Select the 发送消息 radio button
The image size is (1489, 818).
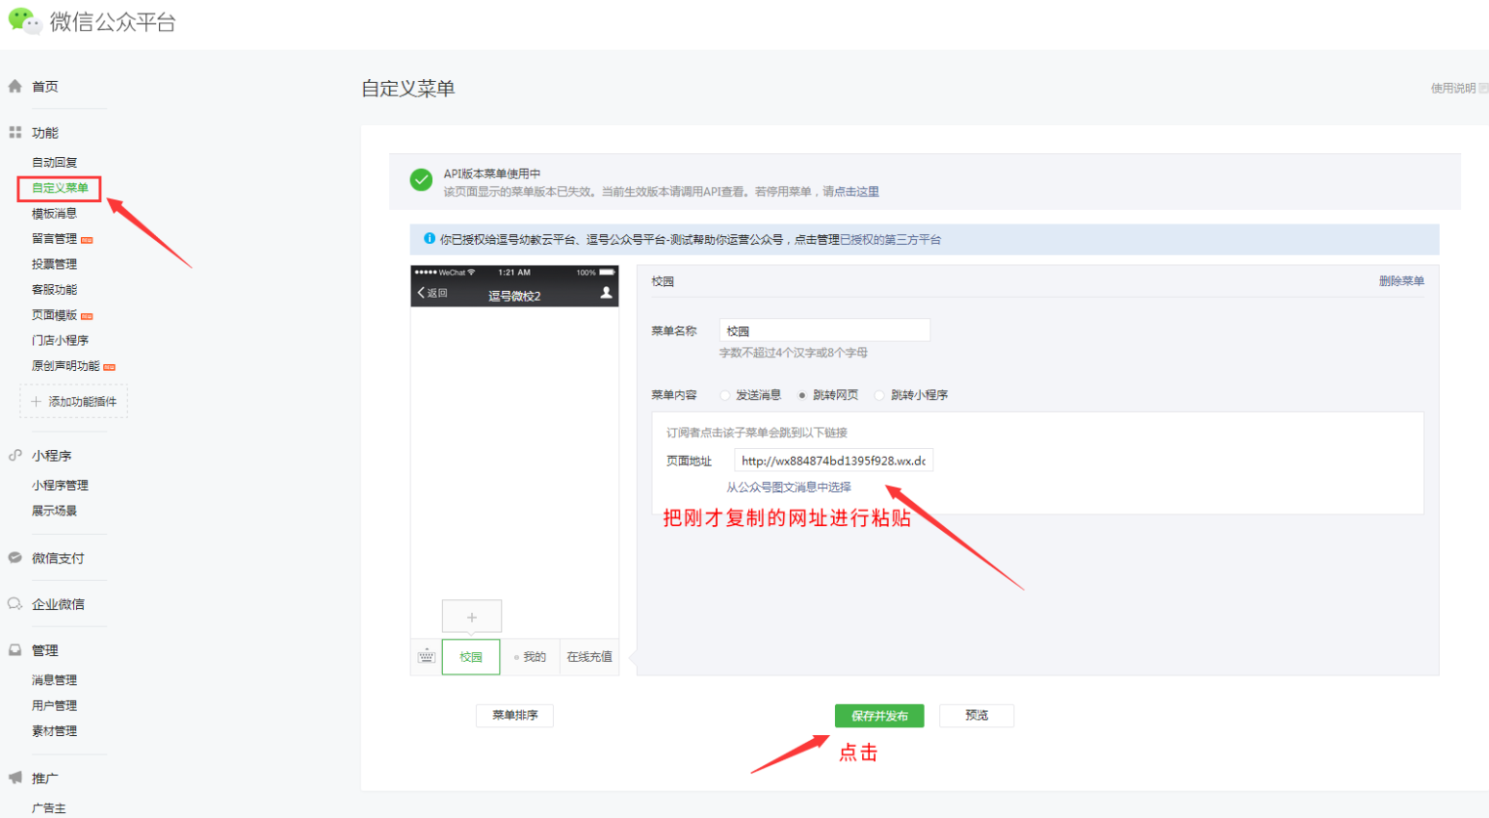(x=724, y=394)
